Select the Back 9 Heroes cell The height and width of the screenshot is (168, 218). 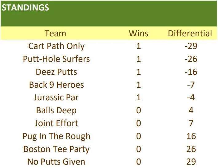(57, 85)
